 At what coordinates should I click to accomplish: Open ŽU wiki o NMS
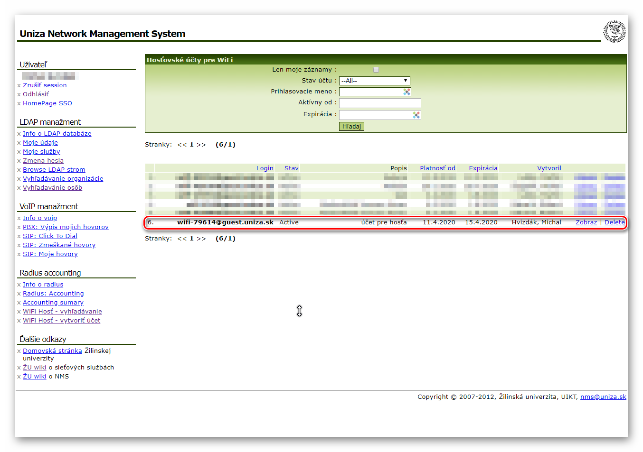[35, 377]
